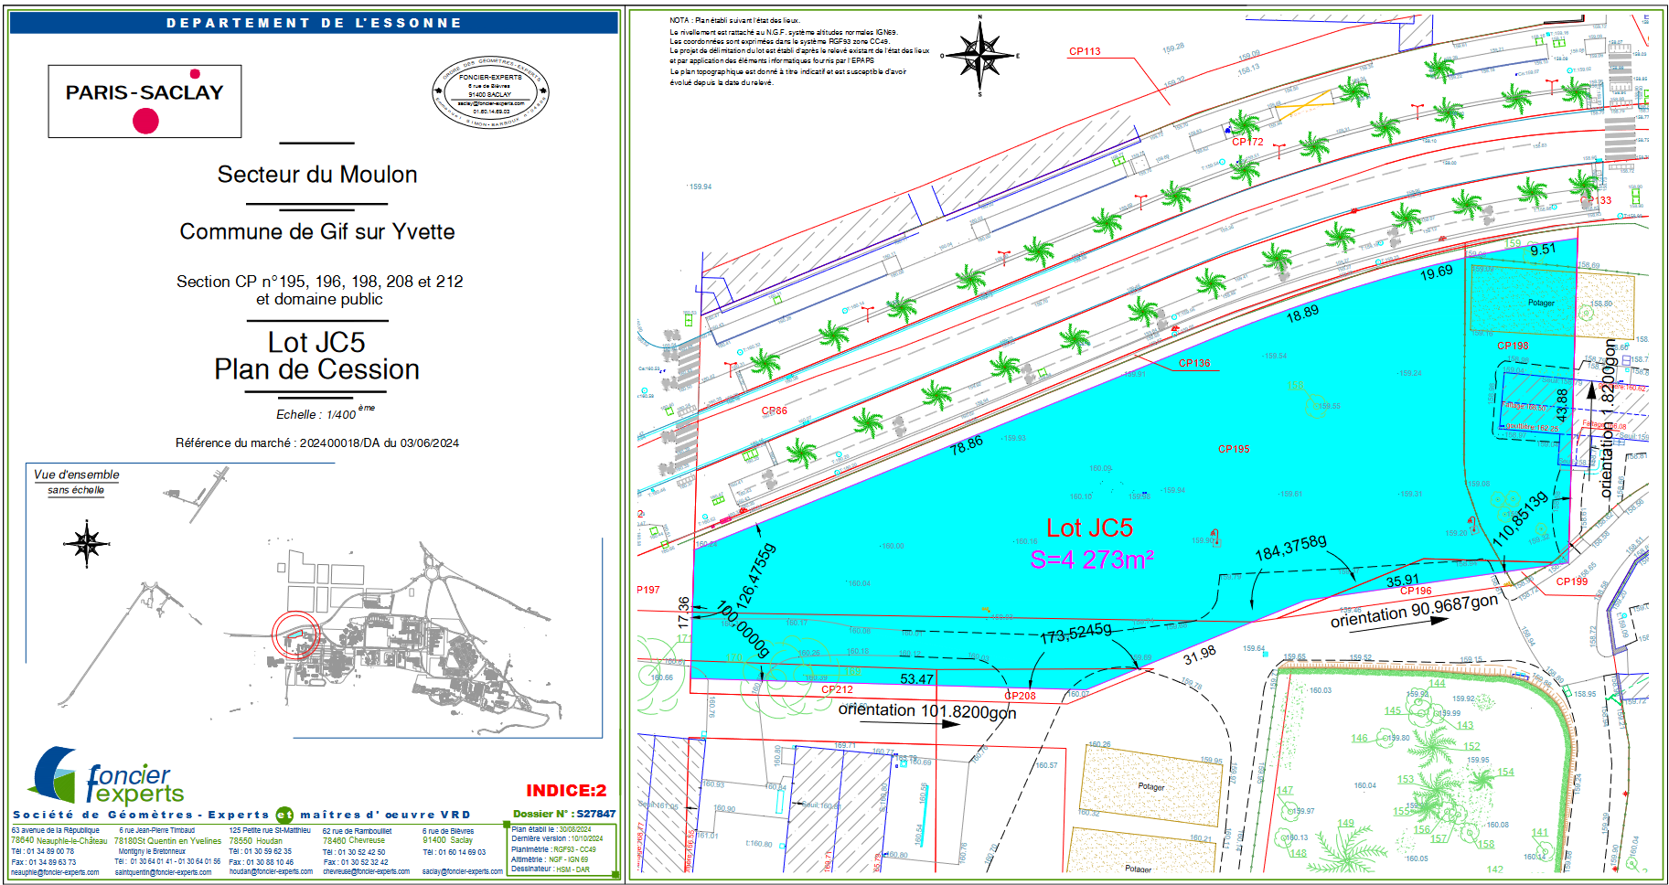Click address '63 avenue de la République'
Viewport: 1669px width, 885px height.
click(x=55, y=830)
